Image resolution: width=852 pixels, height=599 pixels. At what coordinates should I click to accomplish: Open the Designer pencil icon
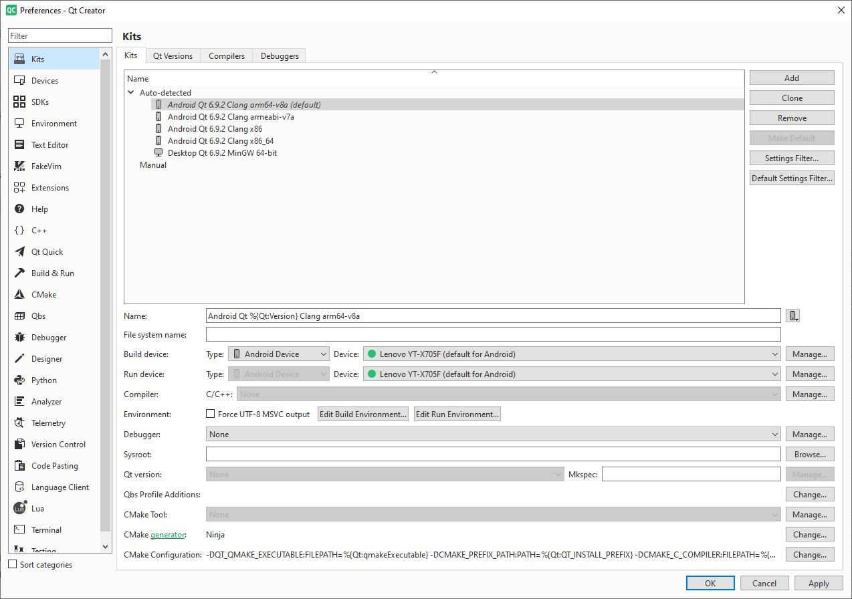(19, 359)
